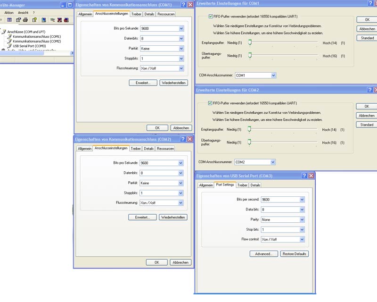Toggle FIFO-Puffer checkbox in COM2 advanced settings
The height and width of the screenshot is (302, 377).
click(210, 103)
